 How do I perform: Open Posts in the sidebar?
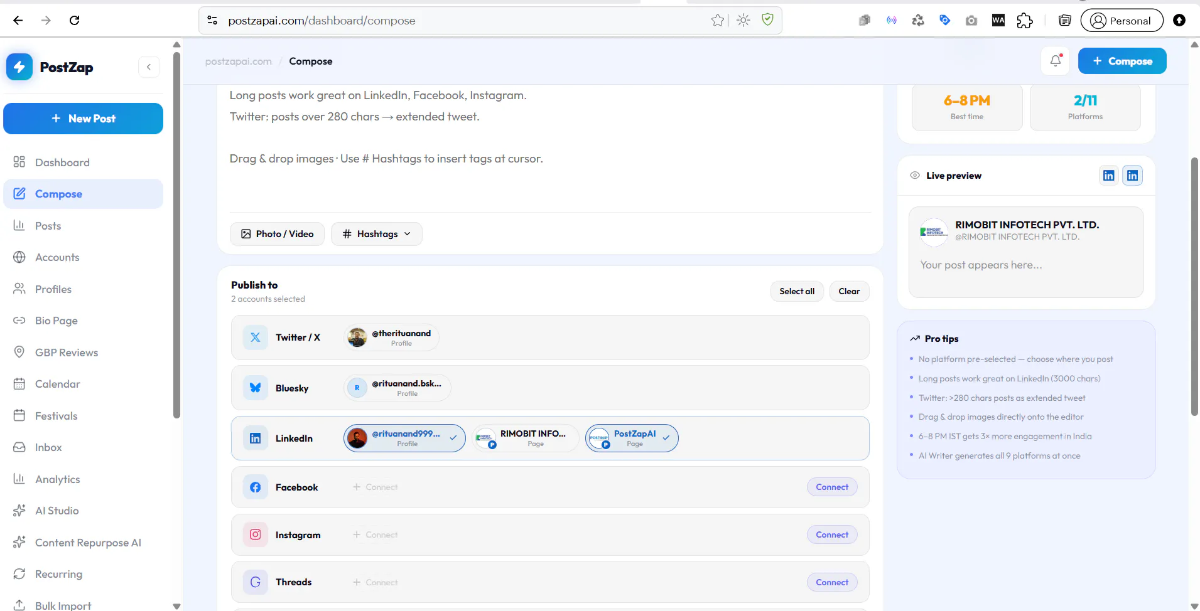pyautogui.click(x=83, y=226)
